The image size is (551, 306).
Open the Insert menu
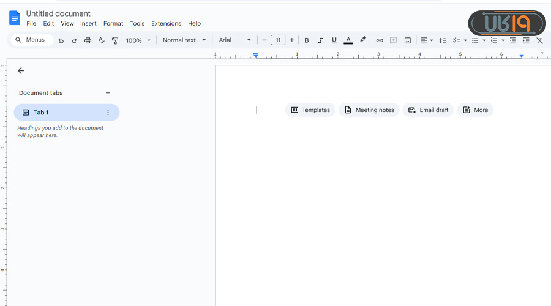click(x=88, y=23)
